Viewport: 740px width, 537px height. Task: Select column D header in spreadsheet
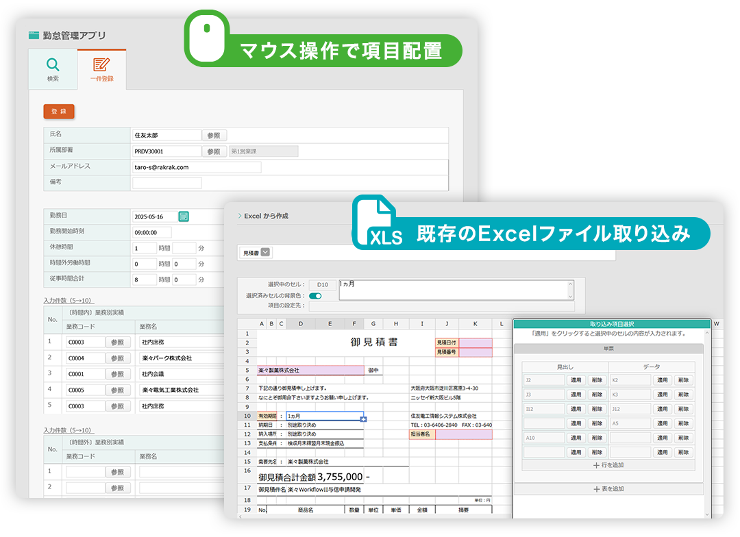[x=301, y=324]
